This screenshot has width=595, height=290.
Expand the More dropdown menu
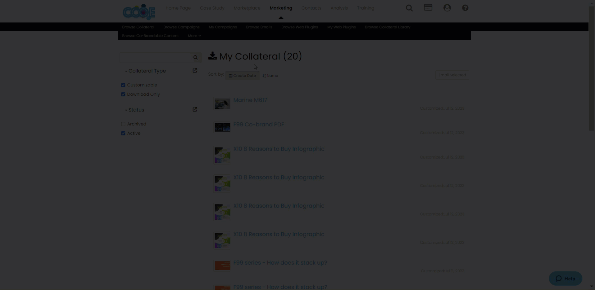(194, 36)
